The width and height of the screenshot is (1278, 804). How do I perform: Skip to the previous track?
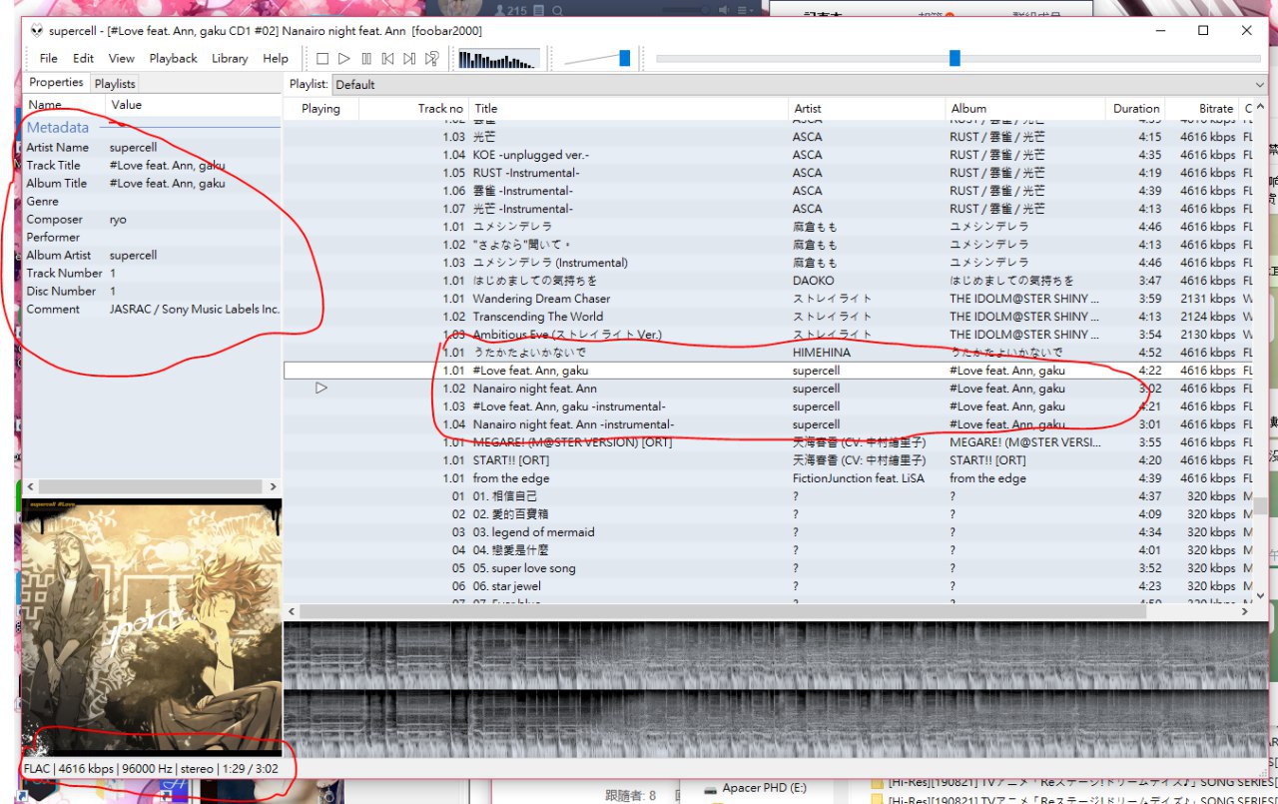click(388, 59)
